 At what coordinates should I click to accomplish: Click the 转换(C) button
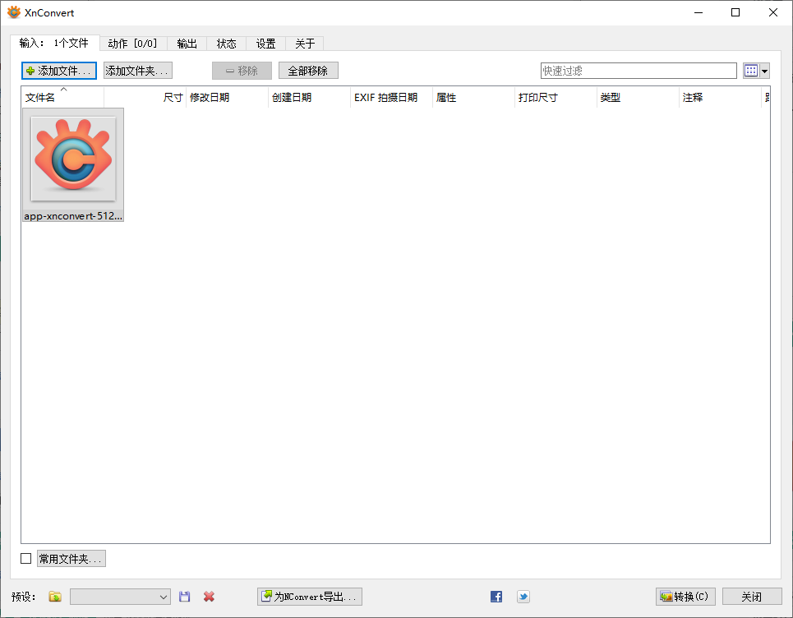coord(685,597)
